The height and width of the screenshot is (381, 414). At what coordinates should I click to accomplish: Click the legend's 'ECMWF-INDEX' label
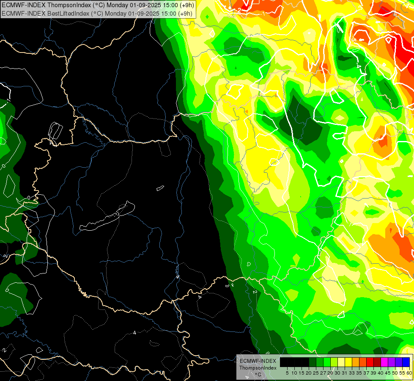coord(258,361)
